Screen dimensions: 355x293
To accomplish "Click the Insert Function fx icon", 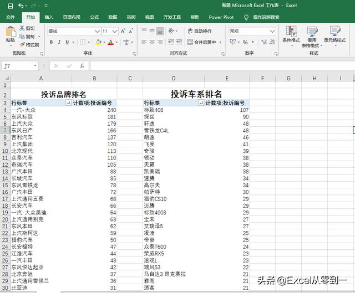I will (x=82, y=66).
